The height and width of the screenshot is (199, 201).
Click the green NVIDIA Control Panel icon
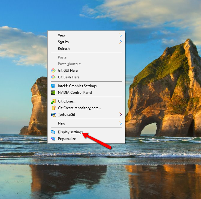tap(53, 93)
